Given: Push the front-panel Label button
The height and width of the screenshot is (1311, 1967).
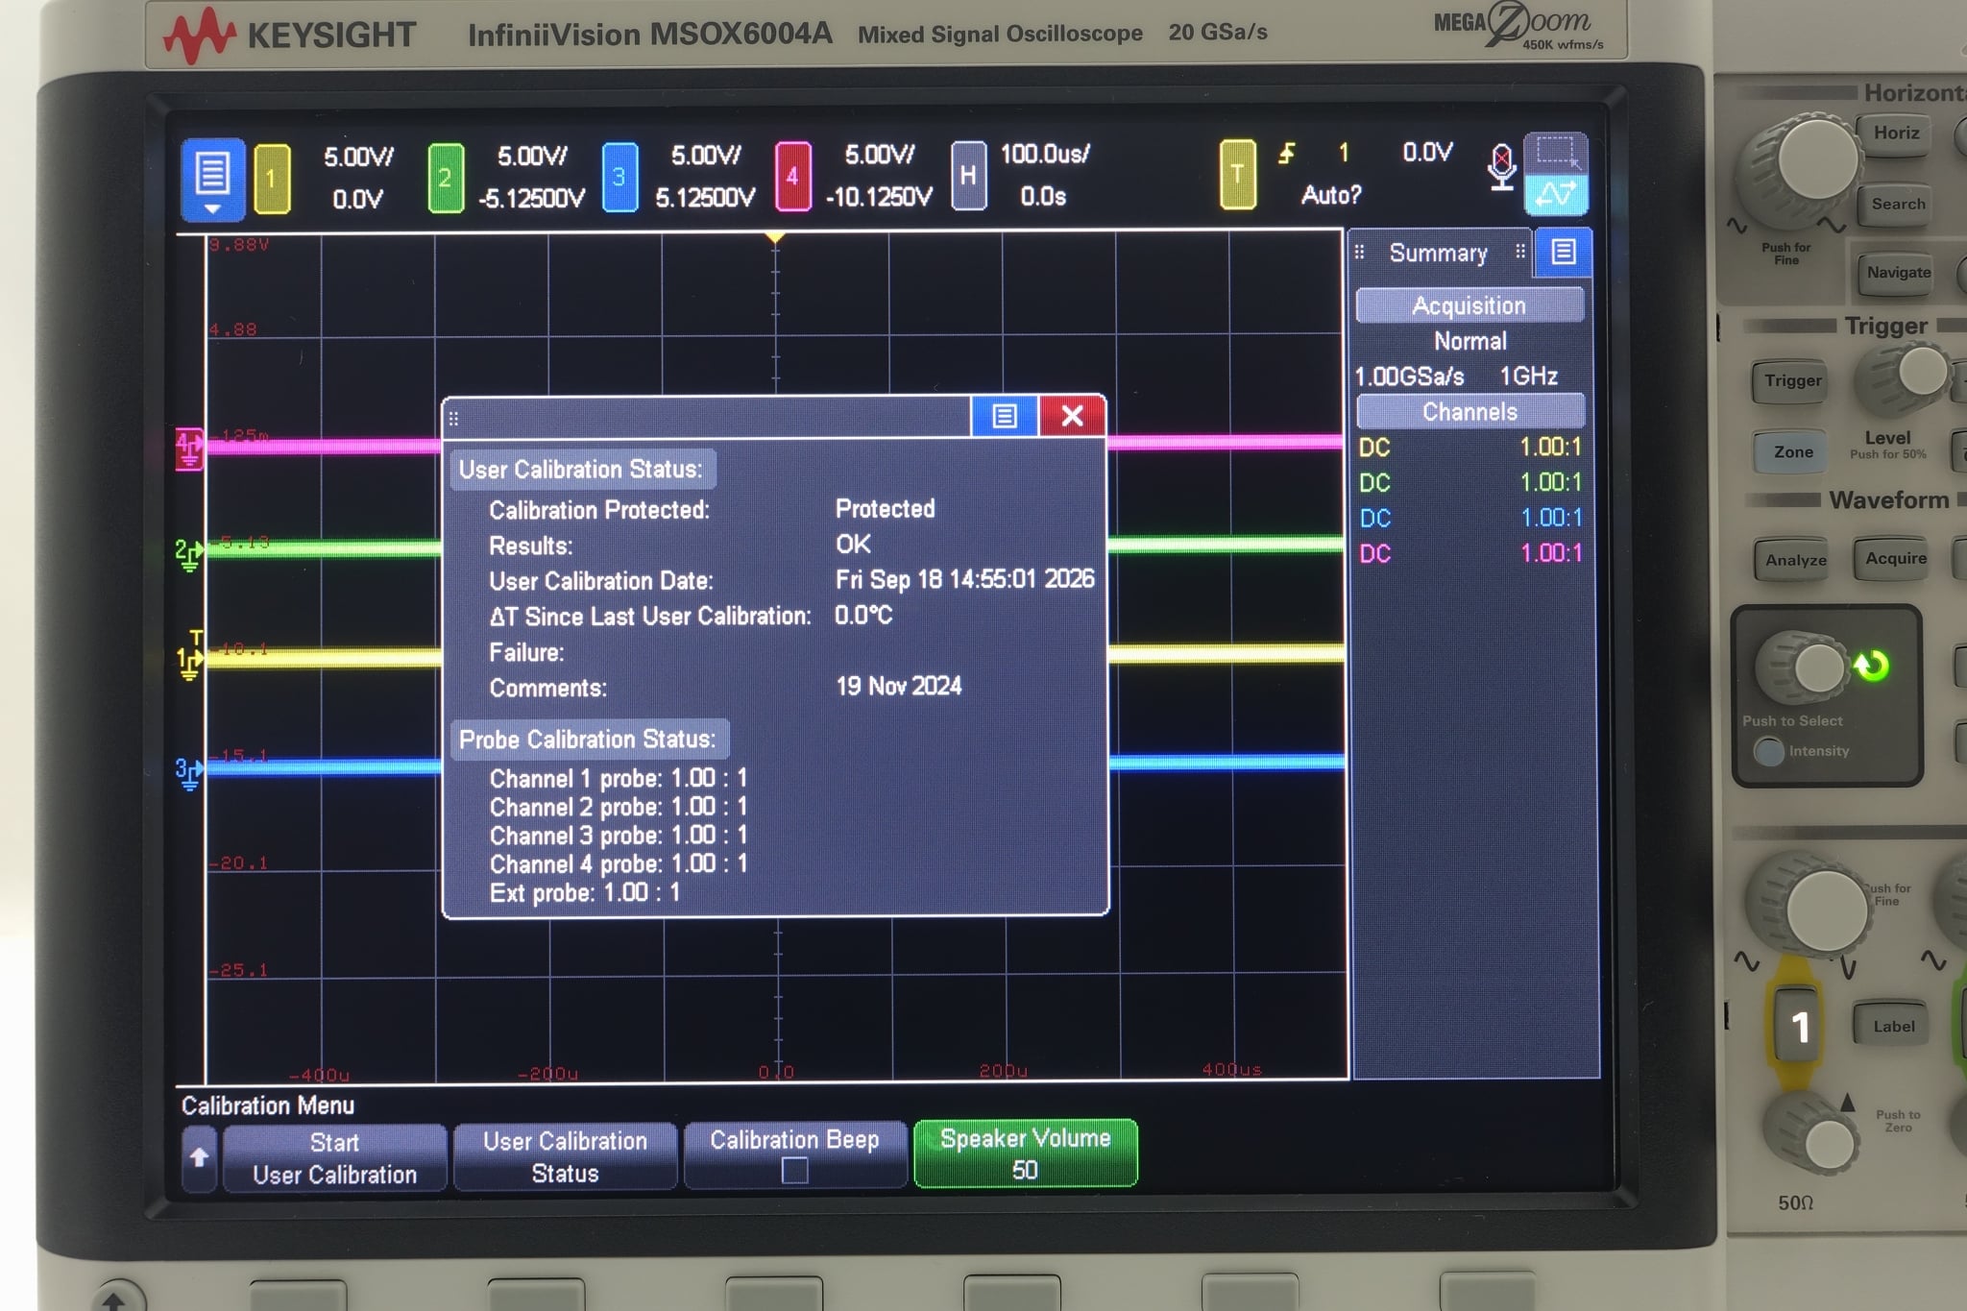Looking at the screenshot, I should coord(1893,1027).
